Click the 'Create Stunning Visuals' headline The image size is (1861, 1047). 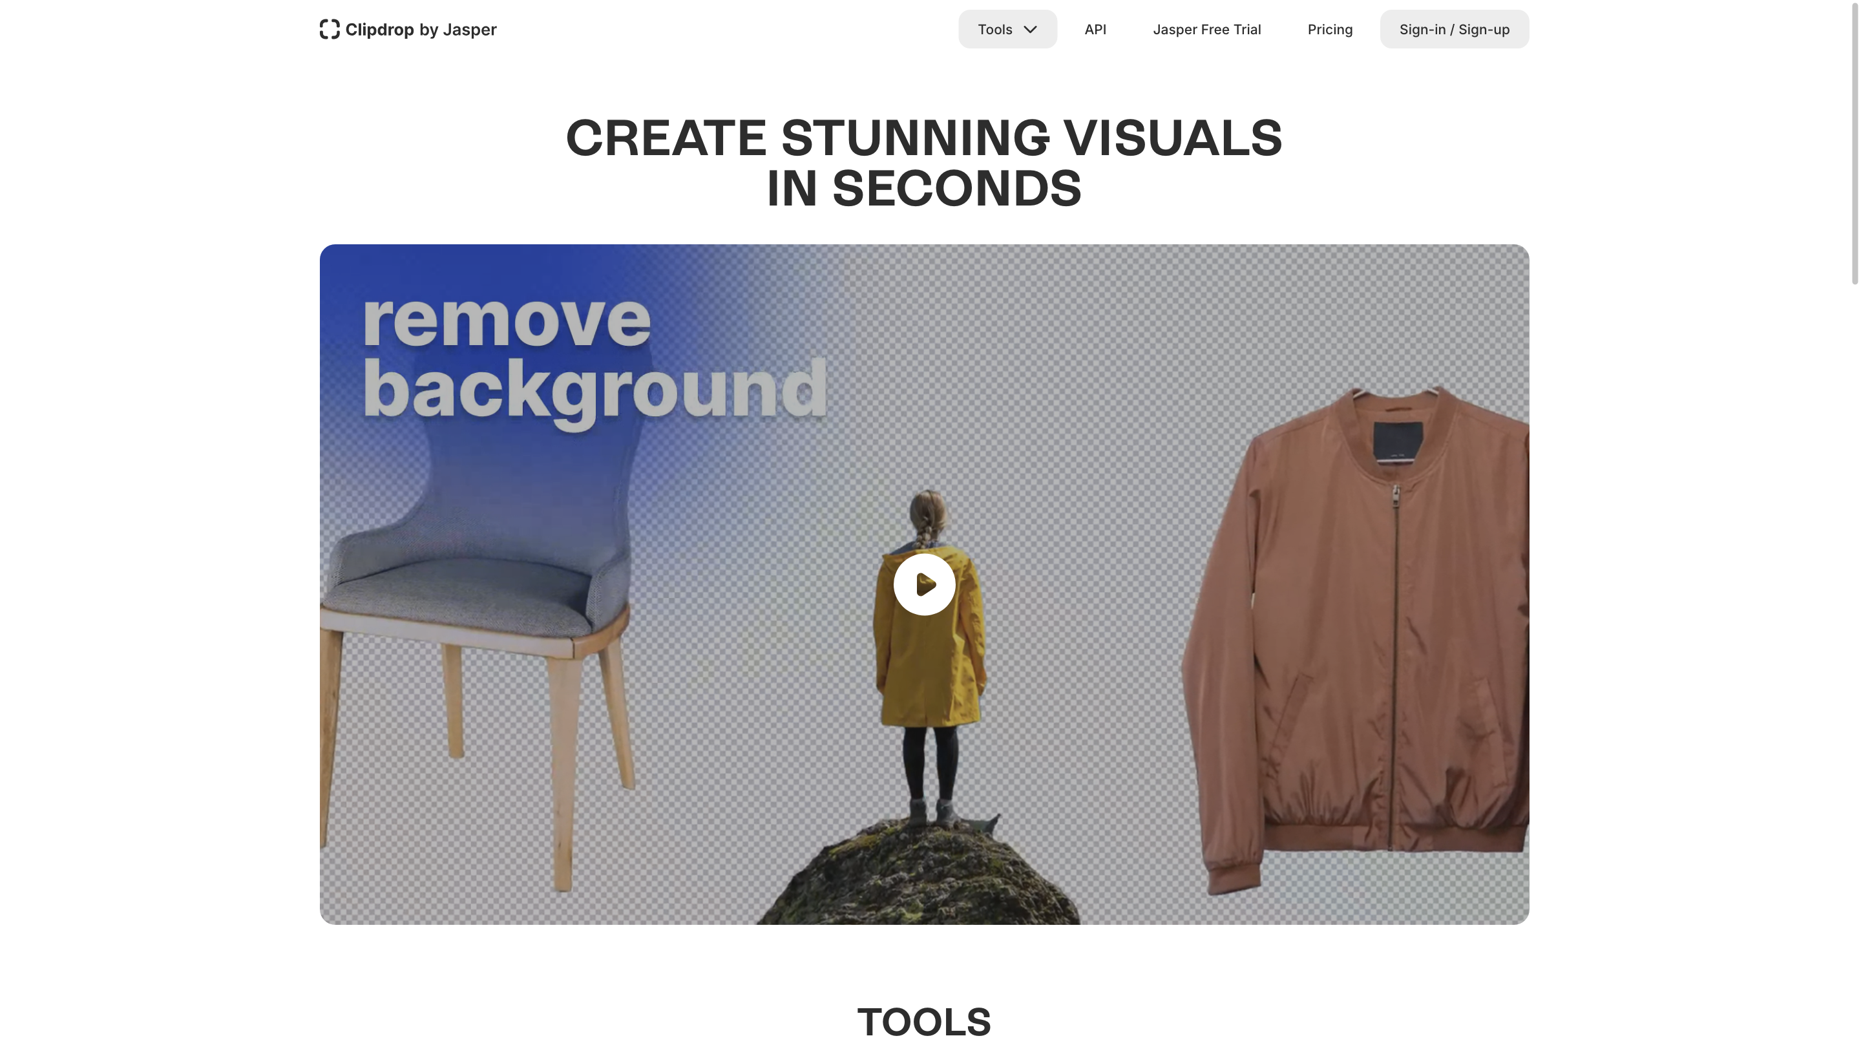(924, 163)
